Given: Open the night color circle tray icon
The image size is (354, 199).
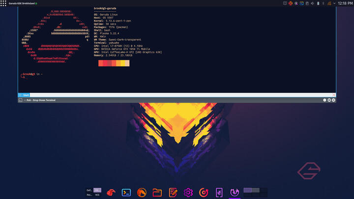Looking at the screenshot, I should (x=296, y=3).
